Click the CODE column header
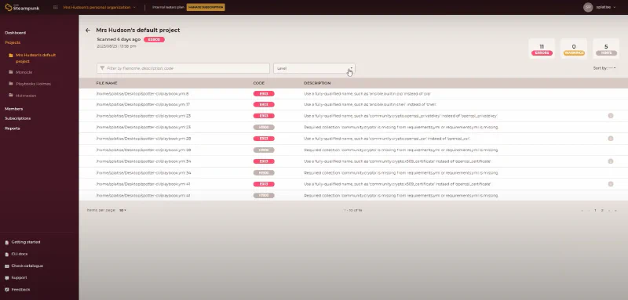This screenshot has height=300, width=628. [259, 83]
